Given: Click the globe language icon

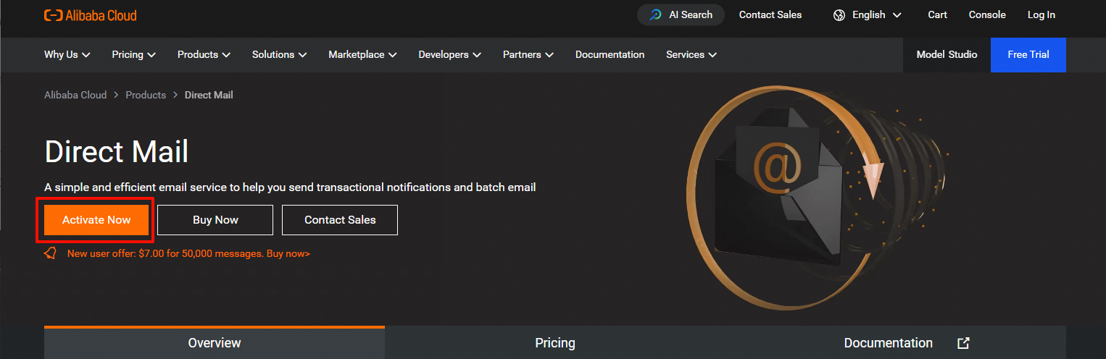Looking at the screenshot, I should 839,14.
